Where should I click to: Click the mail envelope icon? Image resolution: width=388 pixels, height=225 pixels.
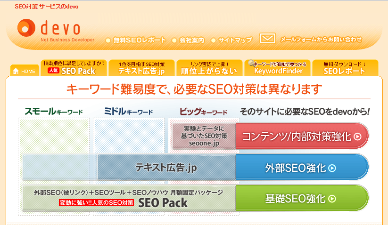point(267,39)
